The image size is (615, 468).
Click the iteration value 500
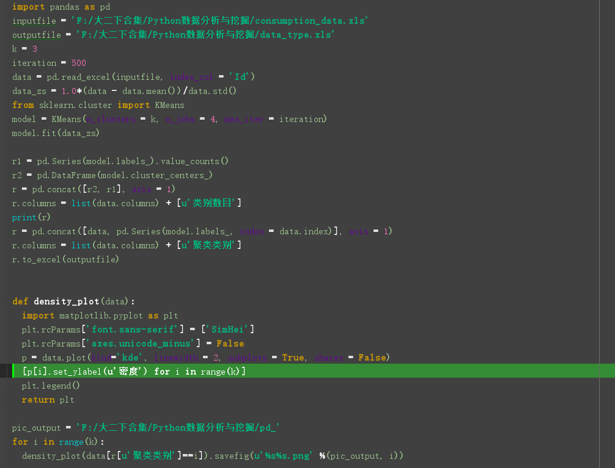tap(78, 63)
